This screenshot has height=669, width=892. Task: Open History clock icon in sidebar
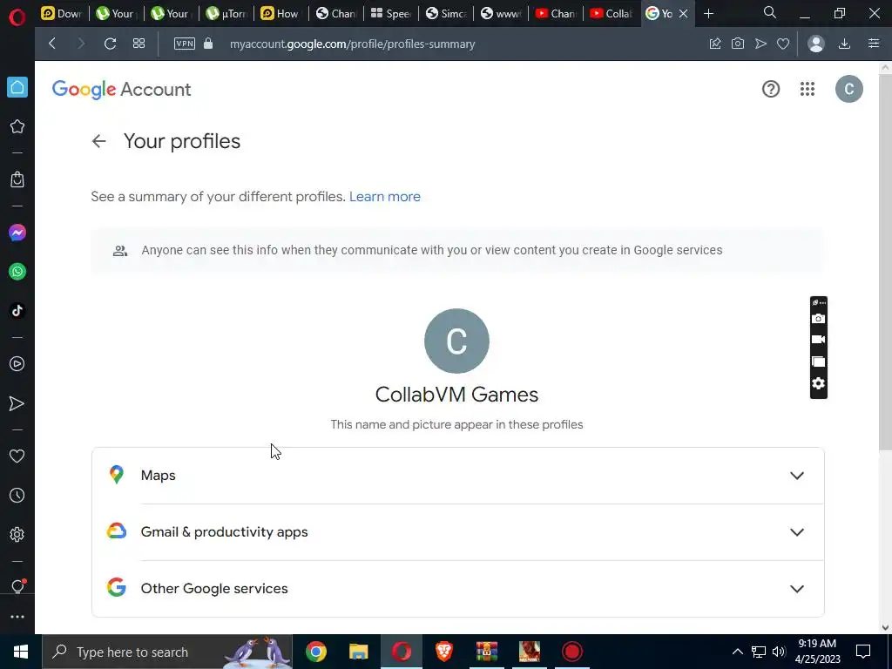pyautogui.click(x=17, y=496)
